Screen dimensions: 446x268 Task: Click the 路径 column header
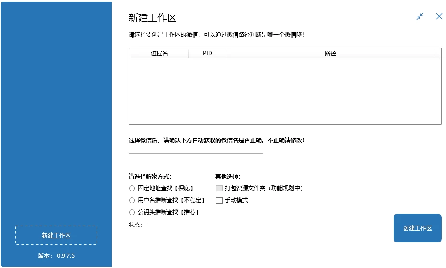(330, 53)
